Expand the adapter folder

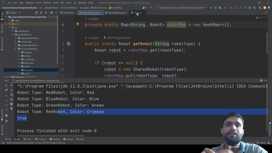(19, 52)
